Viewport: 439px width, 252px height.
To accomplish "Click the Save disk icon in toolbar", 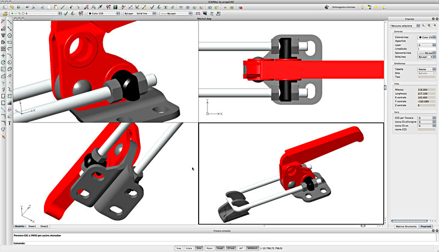I will point(19,7).
